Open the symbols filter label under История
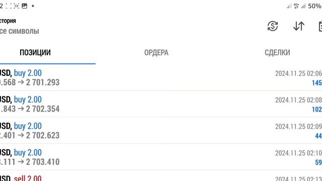Screen dimensions: 322x181 19,31
